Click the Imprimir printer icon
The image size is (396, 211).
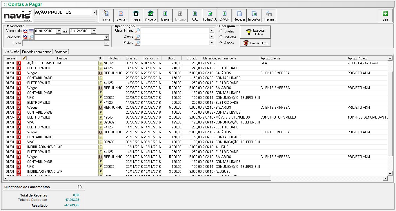click(x=269, y=16)
